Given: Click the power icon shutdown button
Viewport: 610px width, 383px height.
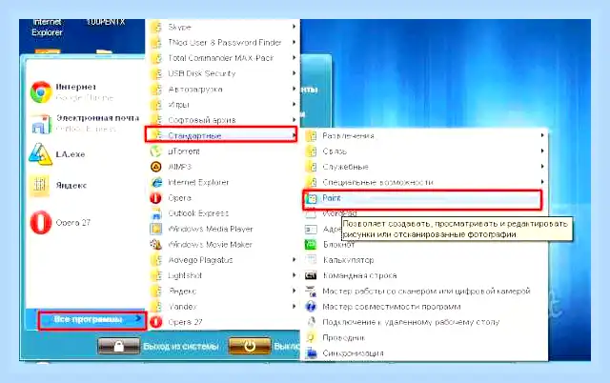Looking at the screenshot, I should point(250,346).
